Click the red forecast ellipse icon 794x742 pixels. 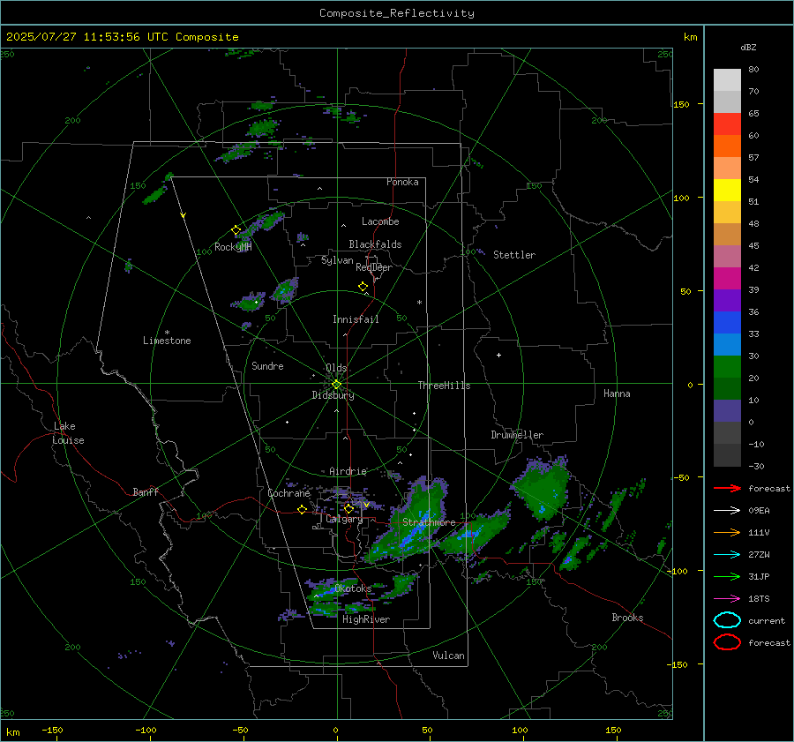tap(727, 642)
